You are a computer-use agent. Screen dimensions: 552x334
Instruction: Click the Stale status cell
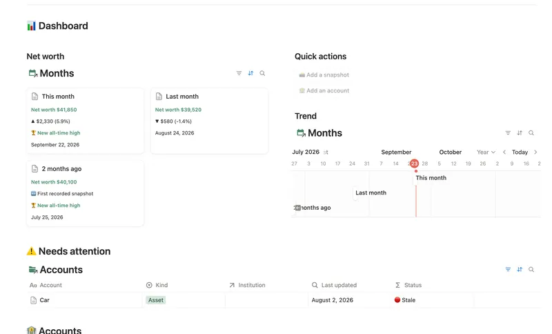pos(405,300)
